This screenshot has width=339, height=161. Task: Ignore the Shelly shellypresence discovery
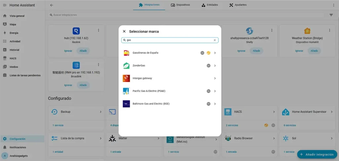pyautogui.click(x=241, y=51)
